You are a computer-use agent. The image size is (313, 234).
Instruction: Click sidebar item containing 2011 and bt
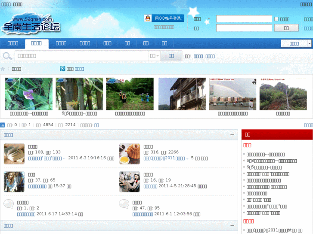[274, 231]
